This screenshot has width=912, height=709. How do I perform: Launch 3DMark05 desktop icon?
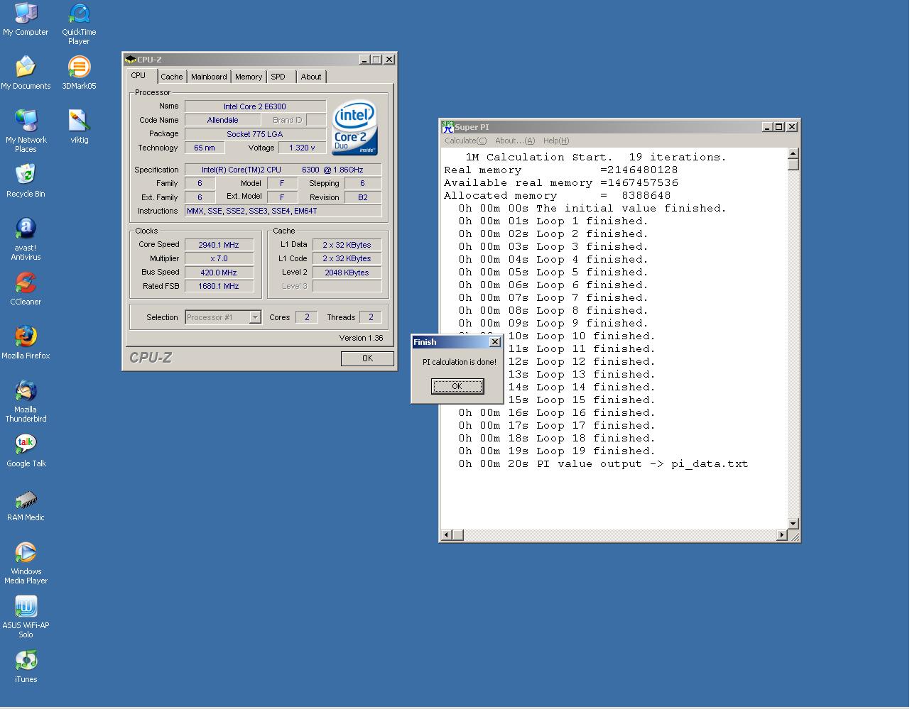[79, 73]
